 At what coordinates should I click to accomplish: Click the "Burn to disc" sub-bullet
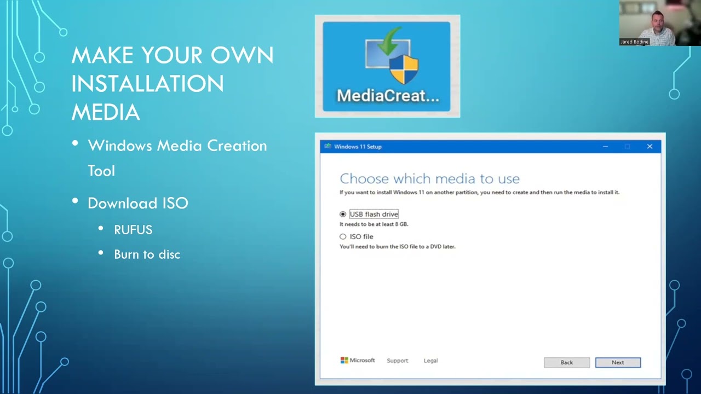point(147,254)
